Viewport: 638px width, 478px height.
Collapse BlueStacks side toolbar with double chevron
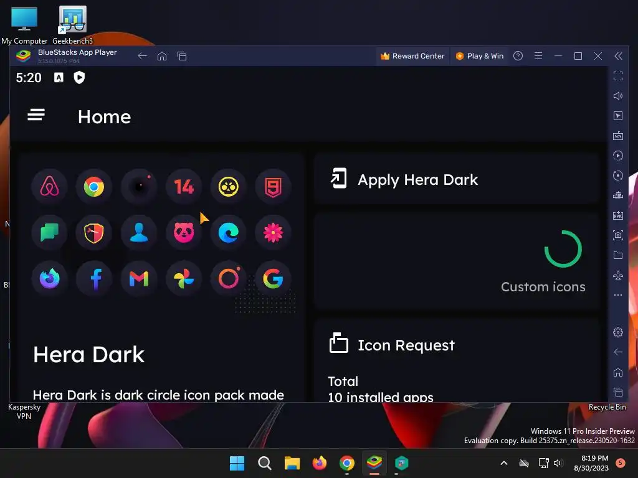click(x=618, y=56)
